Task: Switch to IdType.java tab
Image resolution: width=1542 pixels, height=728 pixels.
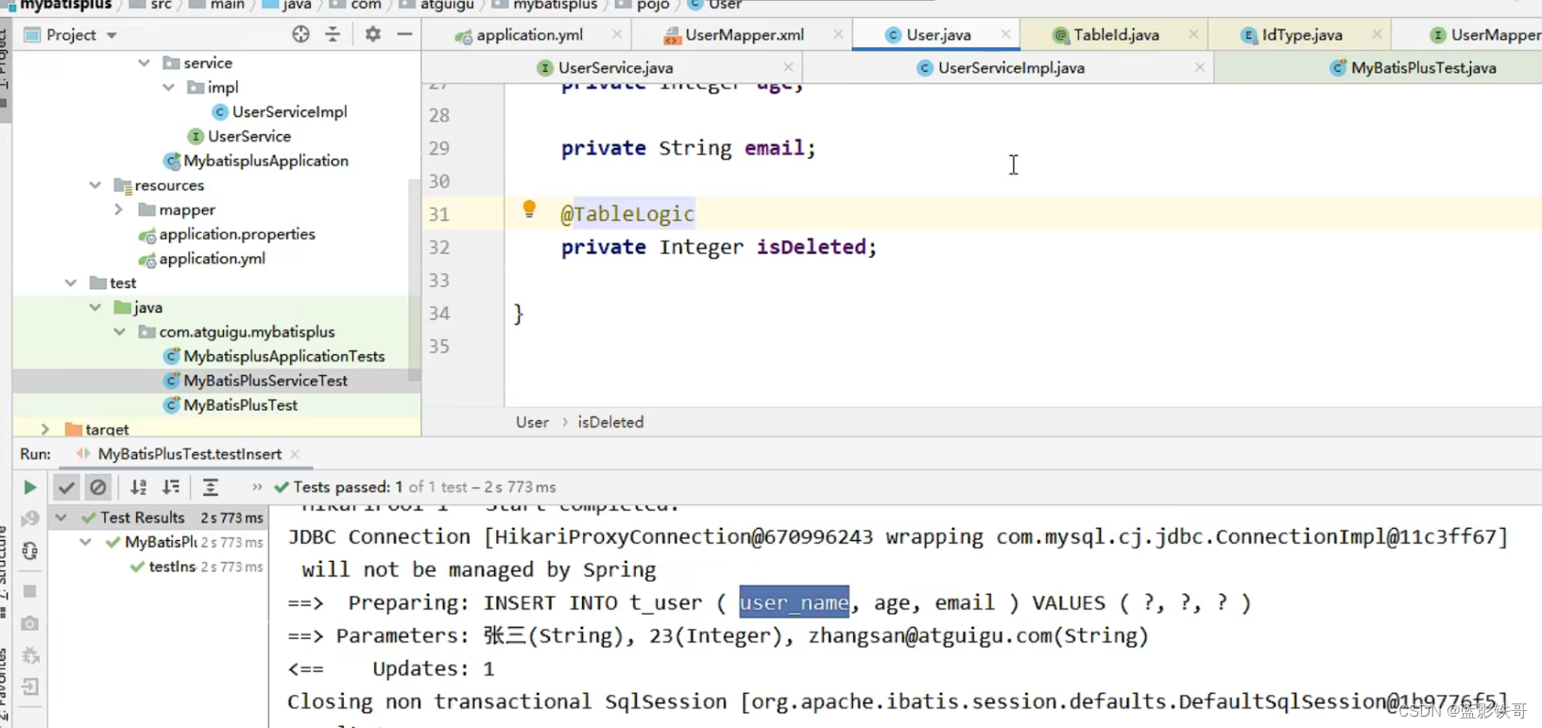Action: point(1301,35)
